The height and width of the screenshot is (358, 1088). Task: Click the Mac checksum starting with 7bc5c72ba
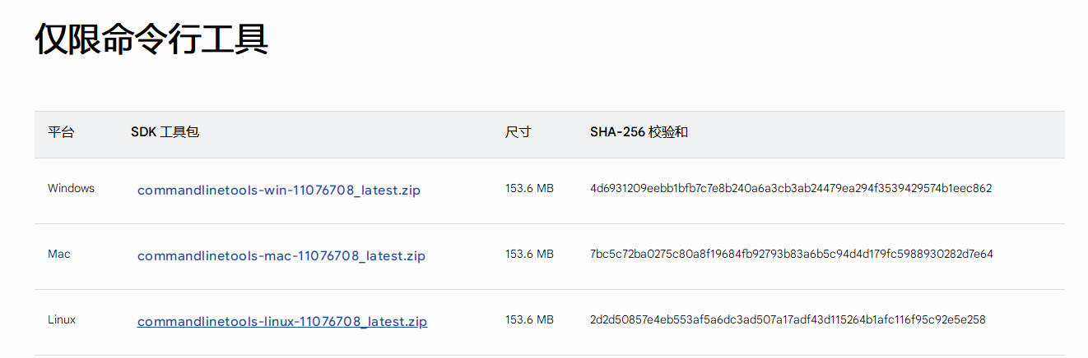pyautogui.click(x=792, y=254)
